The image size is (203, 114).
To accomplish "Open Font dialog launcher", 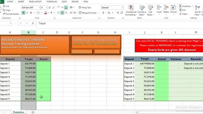I will (x=55, y=18).
